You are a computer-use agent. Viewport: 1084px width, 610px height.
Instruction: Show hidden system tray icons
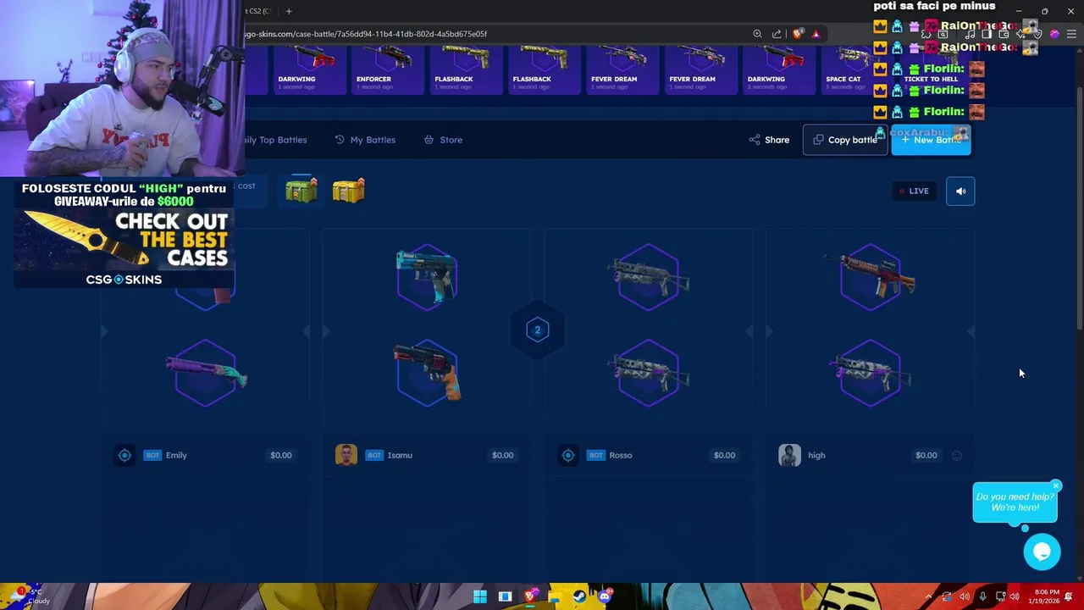click(928, 596)
